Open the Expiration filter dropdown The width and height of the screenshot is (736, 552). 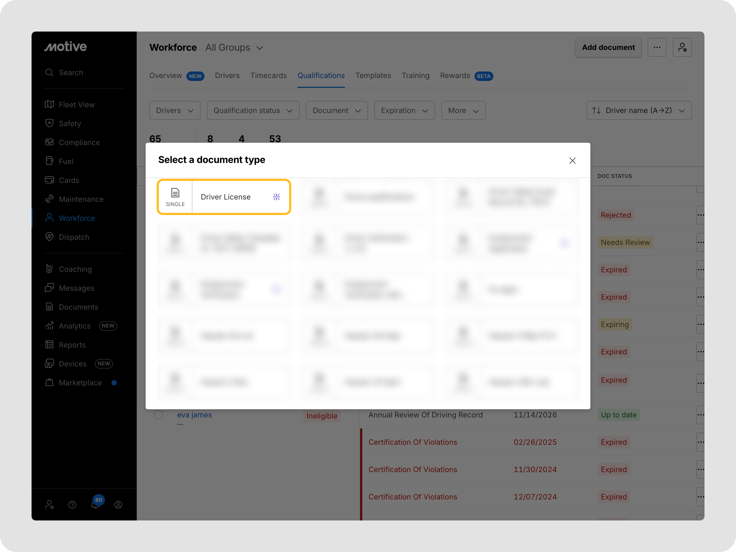[x=404, y=110]
